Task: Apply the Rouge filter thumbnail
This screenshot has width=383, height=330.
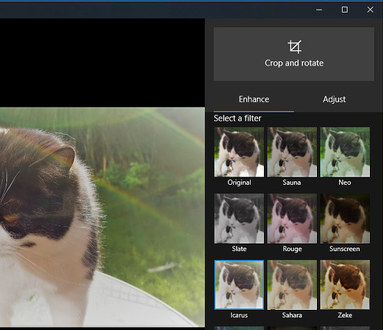Action: coord(292,218)
